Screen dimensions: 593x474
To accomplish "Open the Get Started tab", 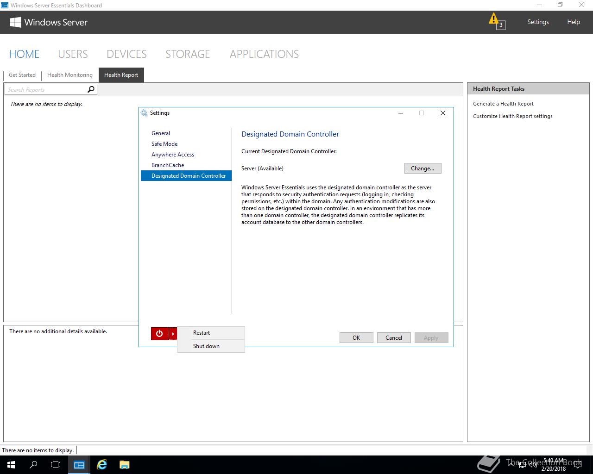I will tap(22, 75).
